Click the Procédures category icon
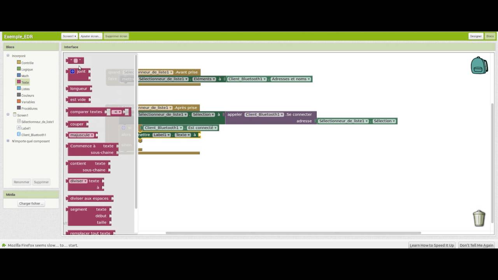The image size is (498, 280). pos(19,108)
